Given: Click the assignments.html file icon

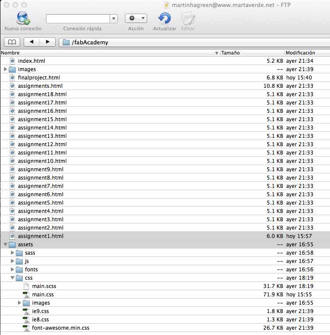Looking at the screenshot, I should coord(12,86).
